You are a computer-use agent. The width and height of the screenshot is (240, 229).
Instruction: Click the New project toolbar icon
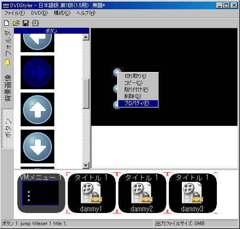point(7,23)
